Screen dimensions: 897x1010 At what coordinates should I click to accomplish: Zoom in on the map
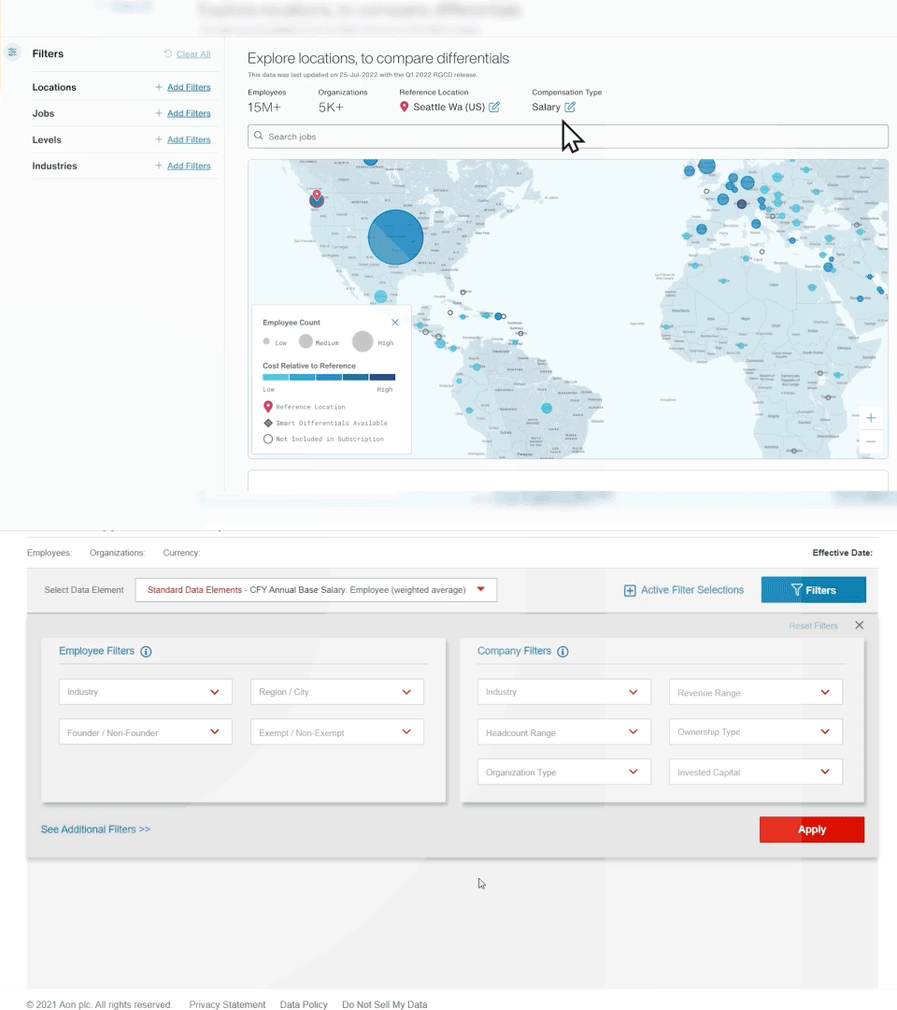871,418
